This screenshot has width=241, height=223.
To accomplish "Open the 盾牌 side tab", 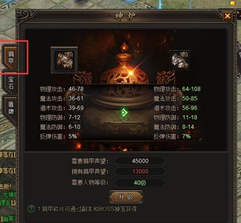I will 11,108.
